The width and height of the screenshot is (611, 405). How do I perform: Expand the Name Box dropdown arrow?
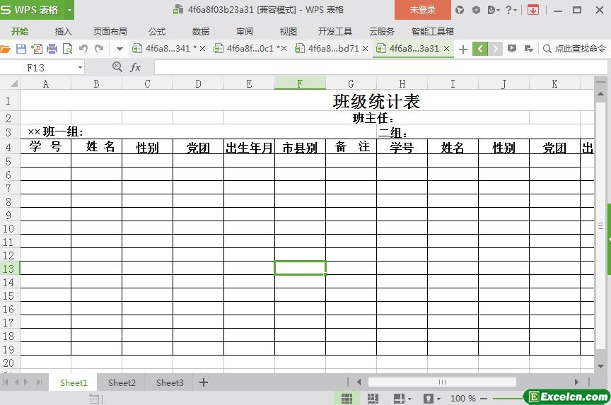[x=80, y=68]
